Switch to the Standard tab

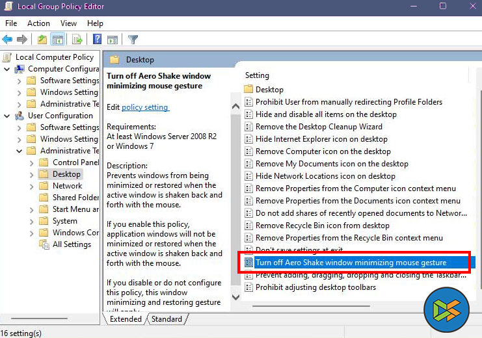(167, 319)
